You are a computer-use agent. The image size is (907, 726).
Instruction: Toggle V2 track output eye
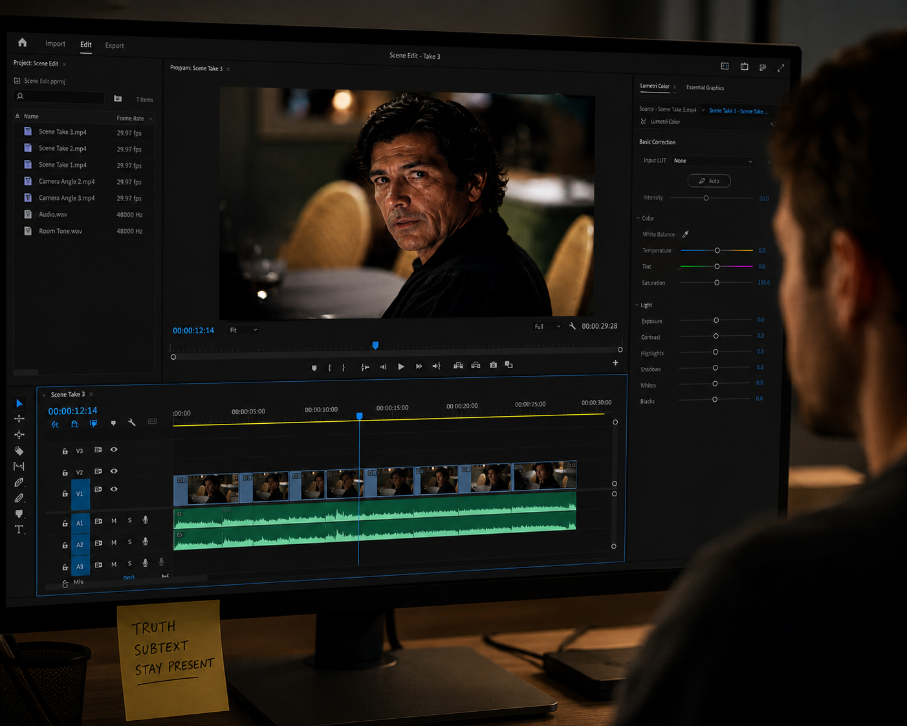pyautogui.click(x=114, y=471)
